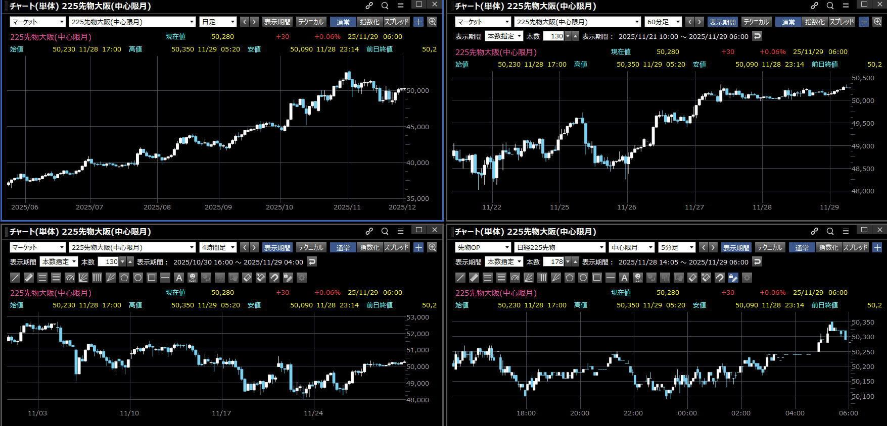Pick the pentagon shape tool in 4-hour chart

(x=124, y=278)
